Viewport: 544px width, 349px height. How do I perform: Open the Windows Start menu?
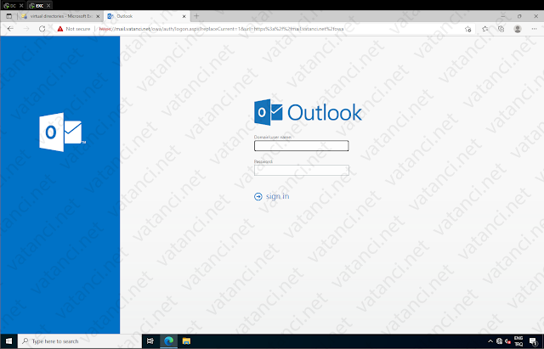click(x=8, y=341)
